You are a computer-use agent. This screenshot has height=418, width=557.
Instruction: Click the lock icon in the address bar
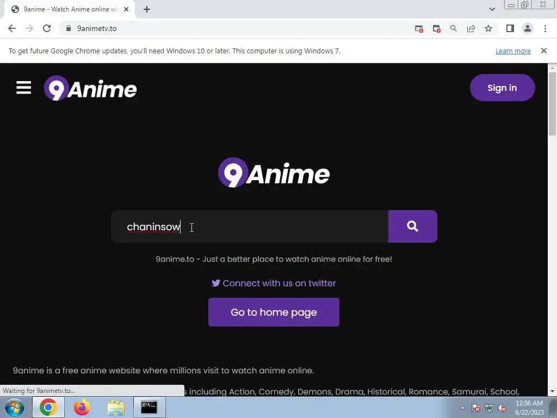pos(69,28)
